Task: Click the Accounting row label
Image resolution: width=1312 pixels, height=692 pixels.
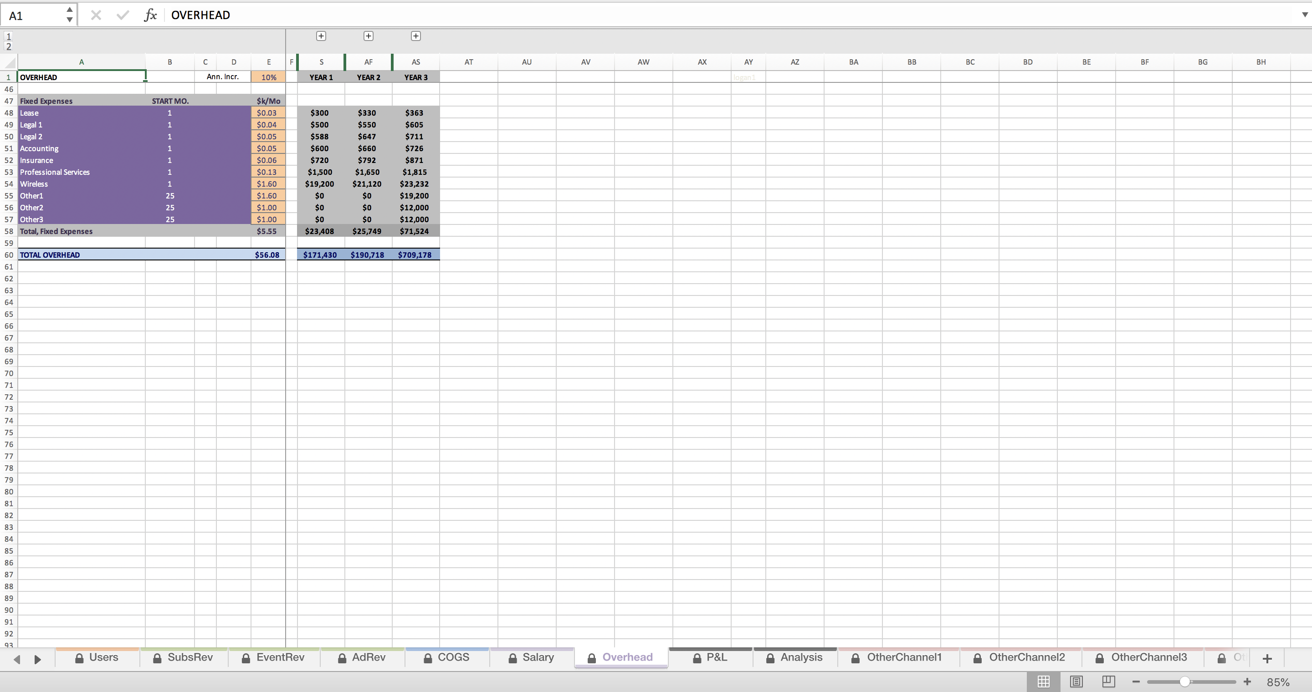Action: [39, 148]
